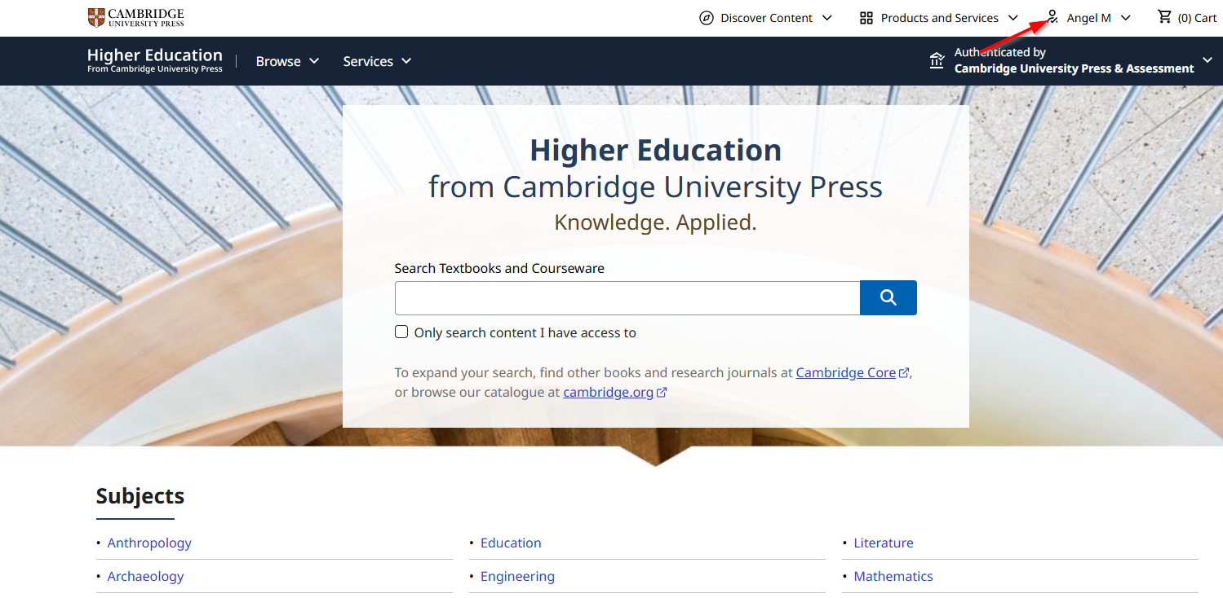Click the external link icon beside Cambridge Core
The width and height of the screenshot is (1223, 598).
[x=904, y=373]
